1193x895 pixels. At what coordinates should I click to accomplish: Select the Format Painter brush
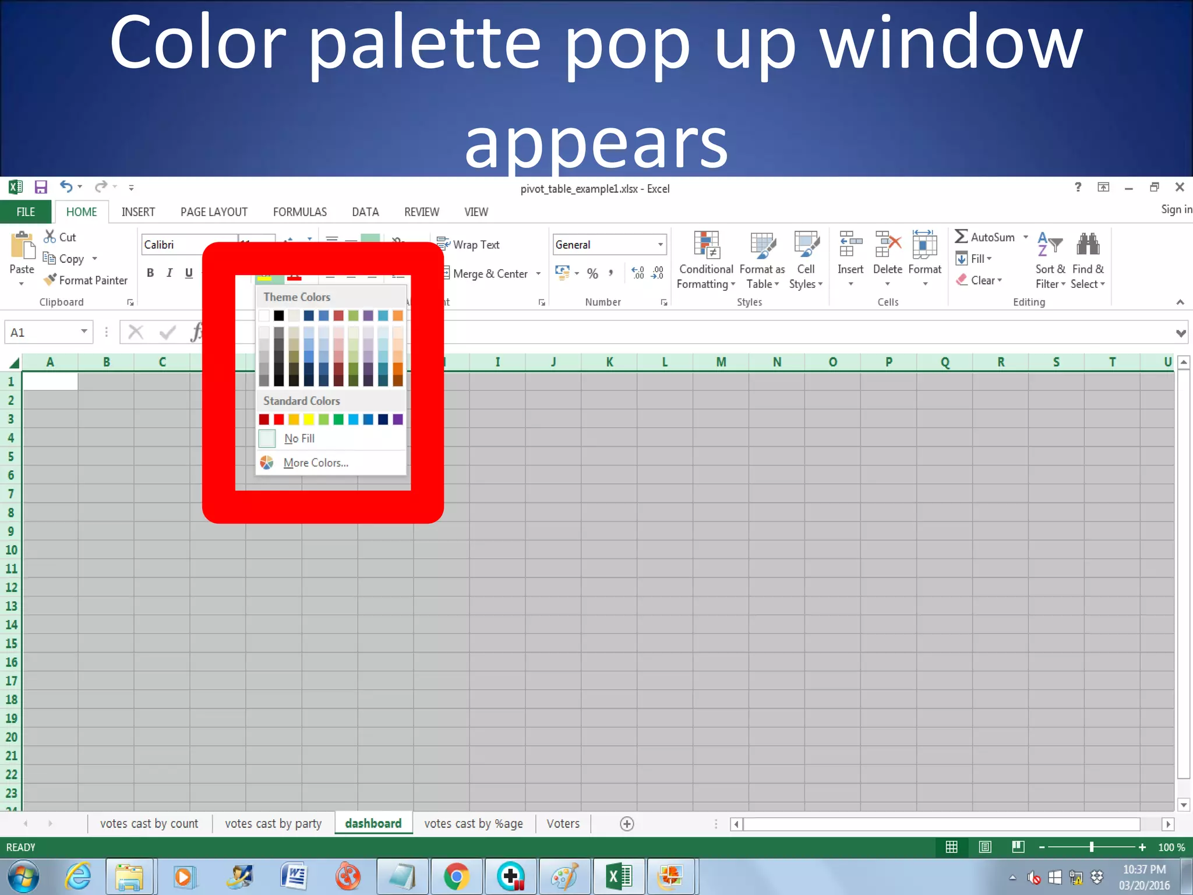pyautogui.click(x=51, y=280)
